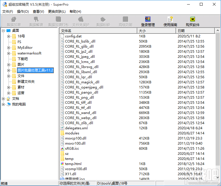This screenshot has height=186, width=221.
Task: Click the 高级功能 toolbar icon
Action: [125, 20]
